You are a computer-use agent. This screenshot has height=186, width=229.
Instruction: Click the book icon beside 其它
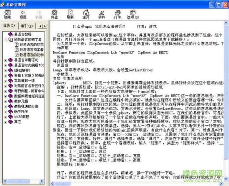[11, 122]
